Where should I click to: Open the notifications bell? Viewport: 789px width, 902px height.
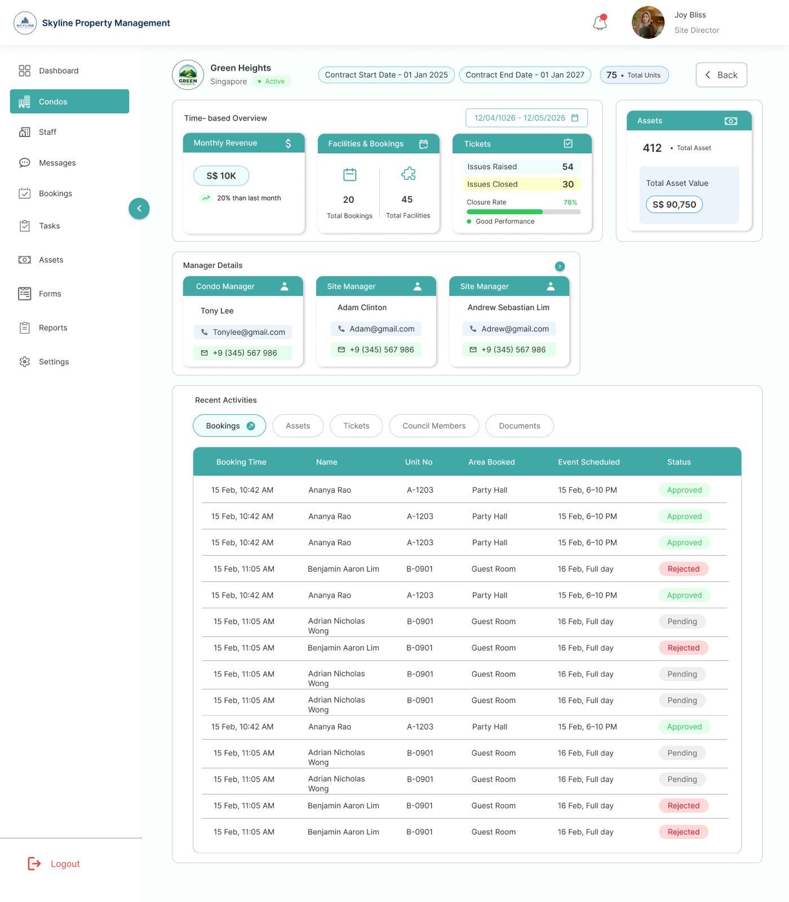tap(600, 23)
